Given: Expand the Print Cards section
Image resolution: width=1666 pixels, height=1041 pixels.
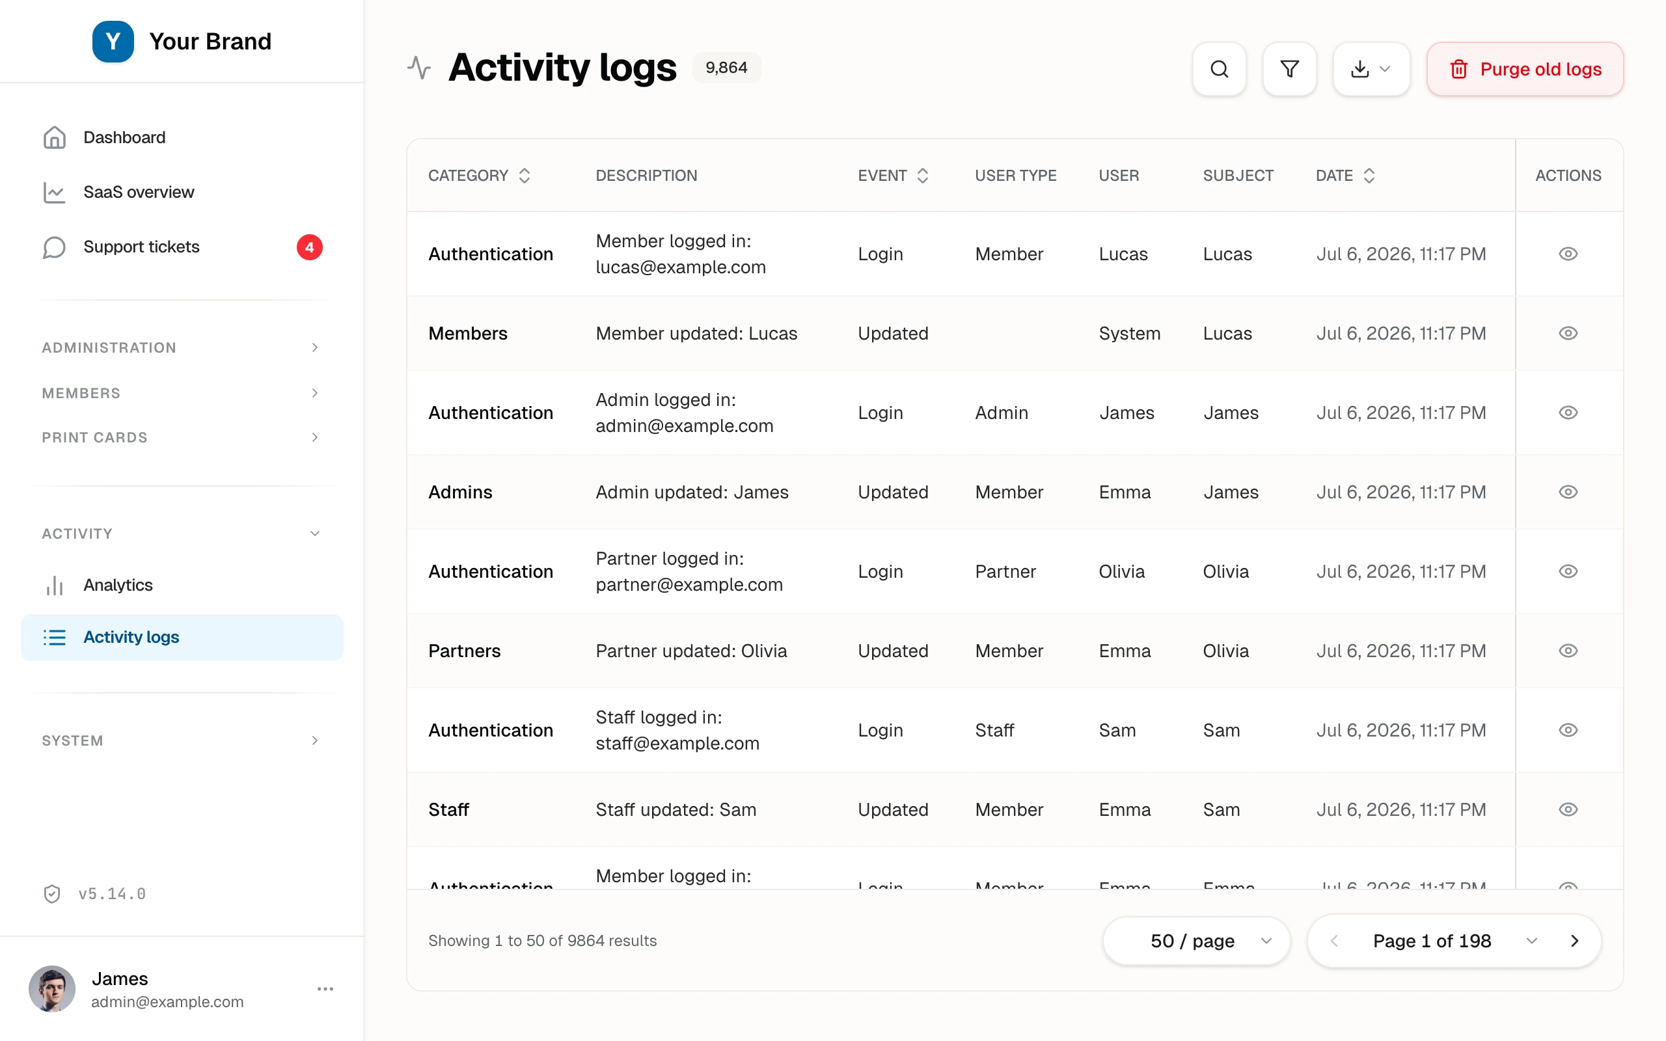Looking at the screenshot, I should tap(182, 438).
